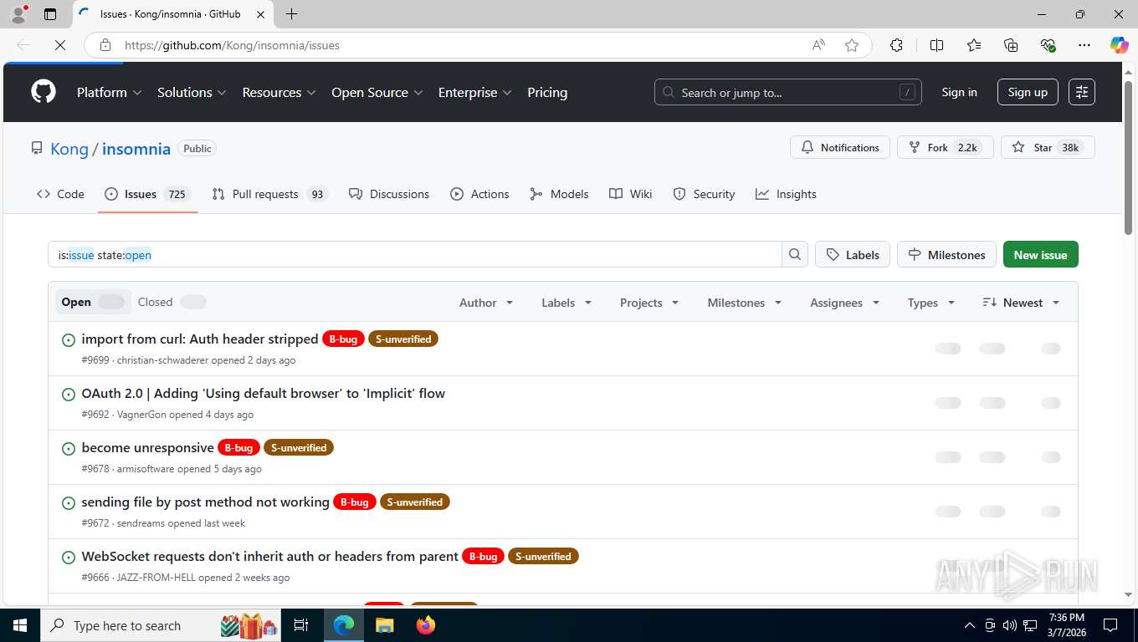Open Windows Start menu

click(19, 625)
